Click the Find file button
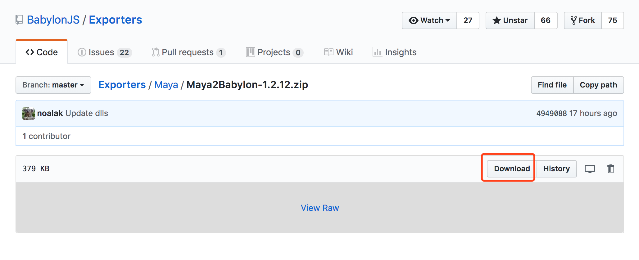This screenshot has width=639, height=260. 552,85
